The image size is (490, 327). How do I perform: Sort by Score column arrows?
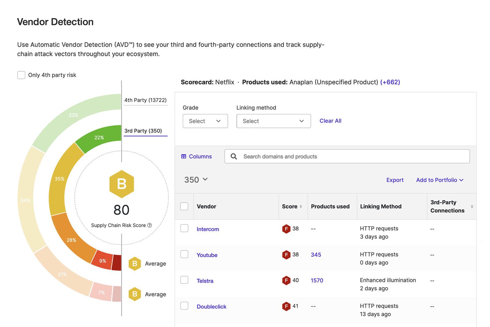301,207
